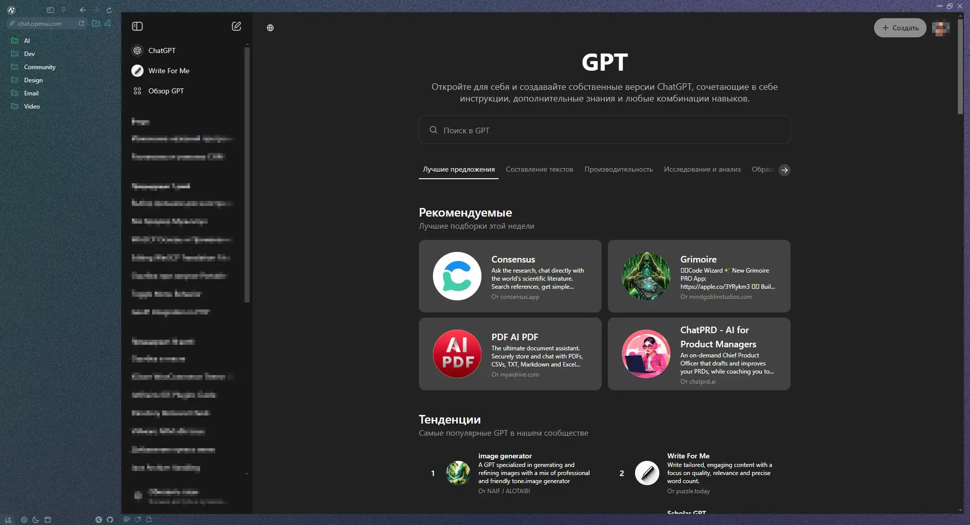
Task: Click the globe icon above the GPT page
Action: 270,28
